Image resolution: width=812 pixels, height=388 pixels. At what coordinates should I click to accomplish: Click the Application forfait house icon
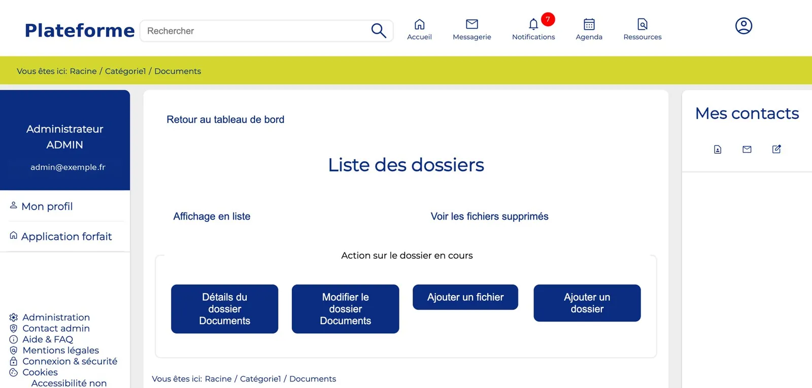pos(14,235)
